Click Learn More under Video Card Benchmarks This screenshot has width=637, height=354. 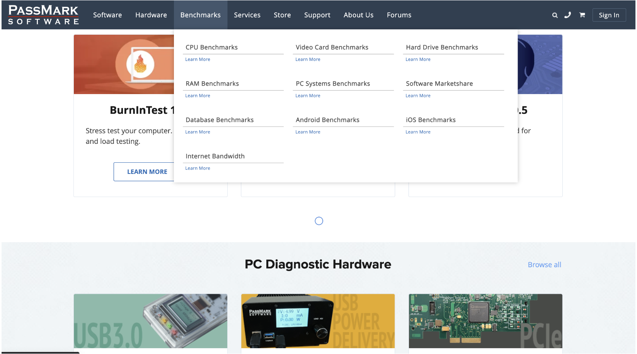tap(308, 59)
